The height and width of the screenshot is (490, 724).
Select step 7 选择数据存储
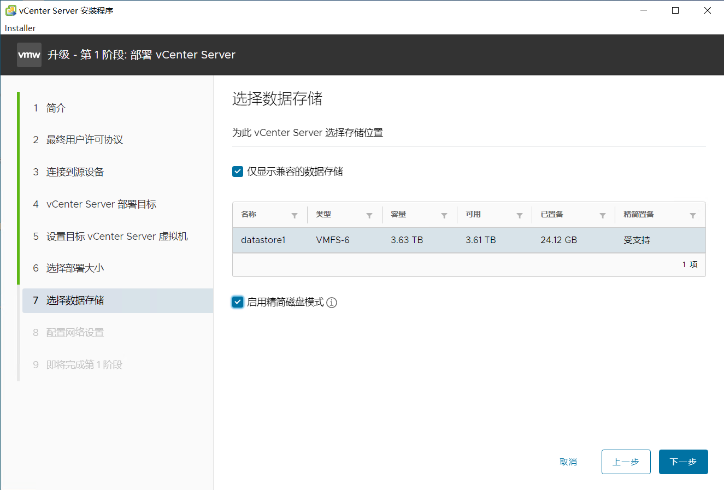[x=117, y=300]
